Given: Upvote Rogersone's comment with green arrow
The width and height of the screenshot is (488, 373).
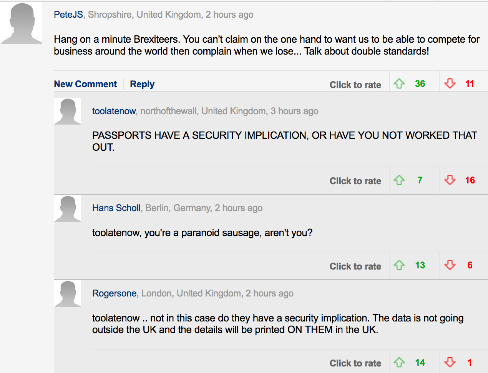Looking at the screenshot, I should coord(399,362).
